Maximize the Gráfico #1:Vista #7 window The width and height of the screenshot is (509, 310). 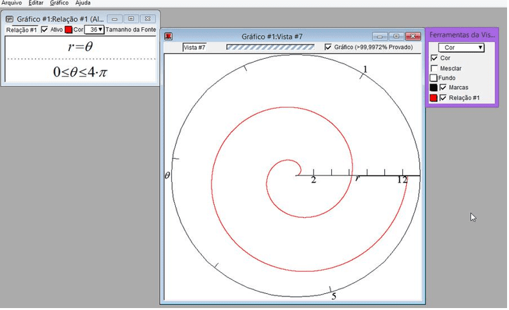pos(396,36)
